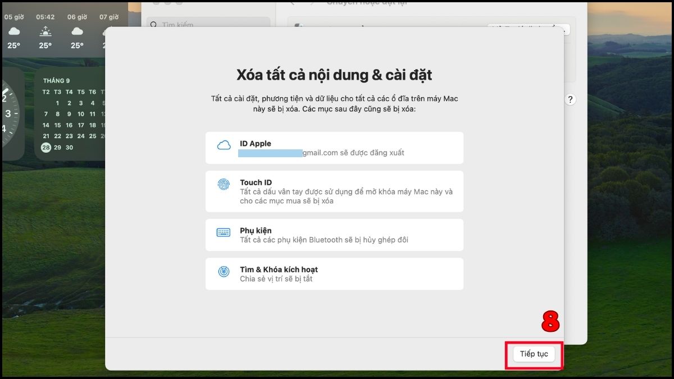Click the T4 weekday header in calendar
Viewport: 674px width, 379px height.
coord(69,92)
